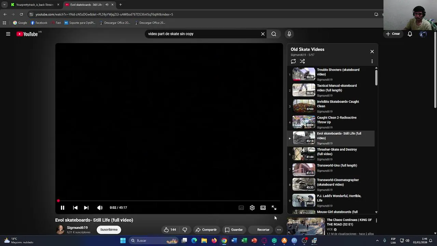The image size is (437, 246).
Task: Open weather widget 15°C
Action: click(x=18, y=241)
